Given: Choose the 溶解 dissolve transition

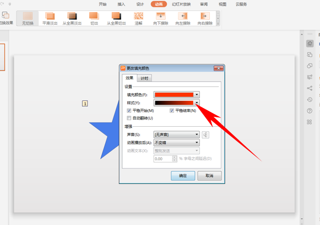Looking at the screenshot, I should click(x=138, y=19).
